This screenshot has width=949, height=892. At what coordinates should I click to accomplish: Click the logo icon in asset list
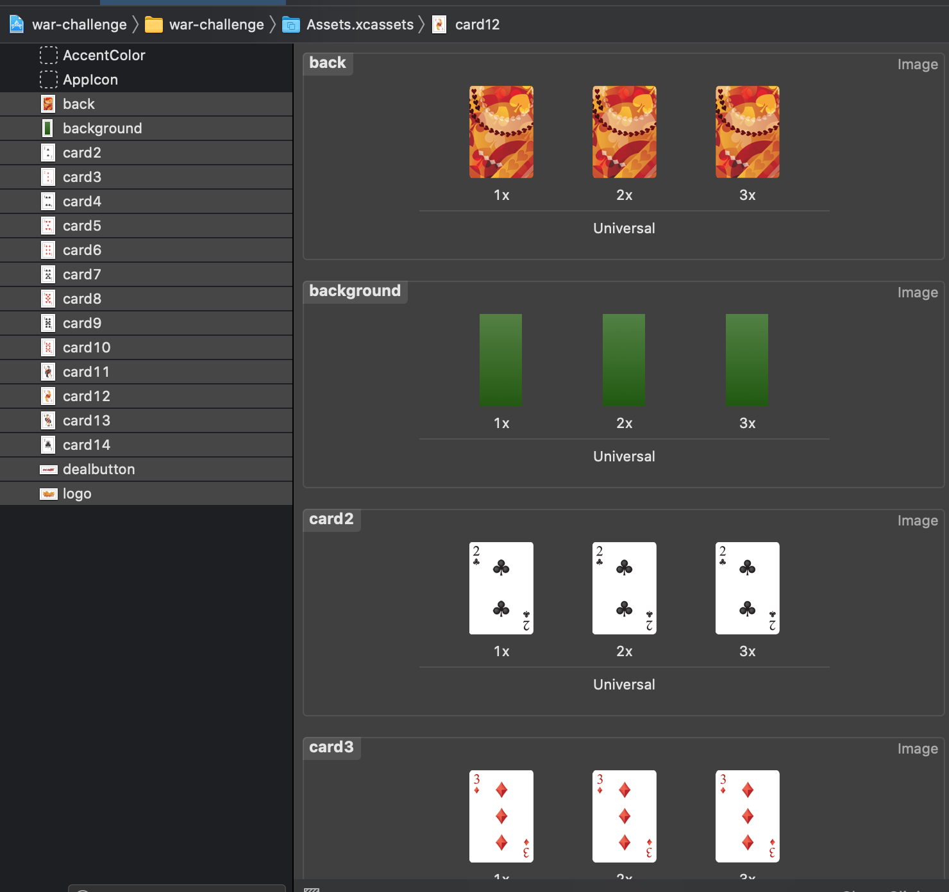49,494
